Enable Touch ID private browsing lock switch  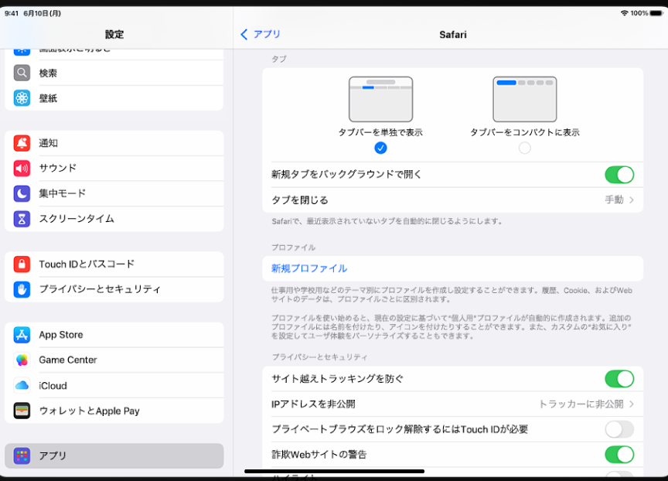tap(619, 429)
